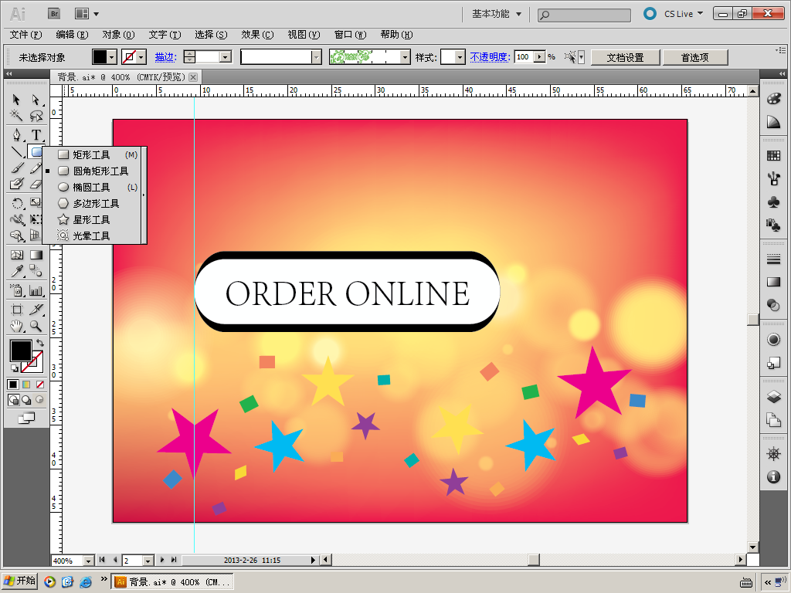Select the Type tool
This screenshot has width=791, height=593.
coord(36,134)
